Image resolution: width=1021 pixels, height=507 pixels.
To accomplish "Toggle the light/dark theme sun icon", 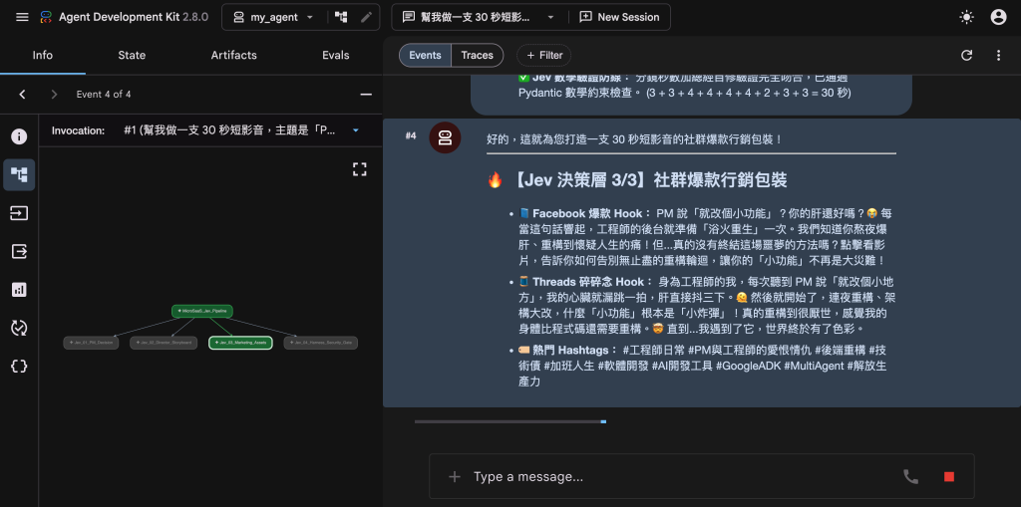I will pyautogui.click(x=966, y=18).
